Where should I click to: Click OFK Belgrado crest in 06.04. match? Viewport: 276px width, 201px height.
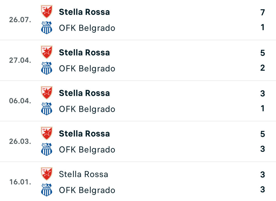coord(46,109)
